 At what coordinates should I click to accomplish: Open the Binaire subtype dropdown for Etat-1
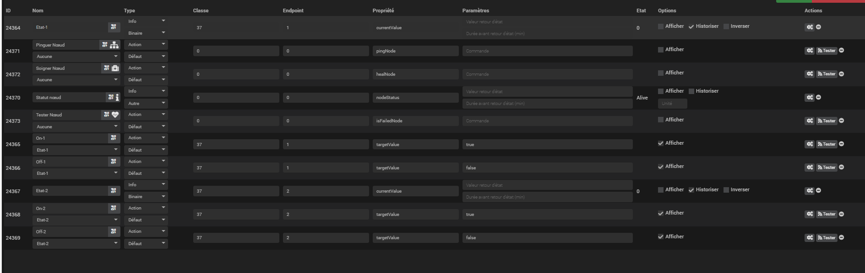coord(146,33)
